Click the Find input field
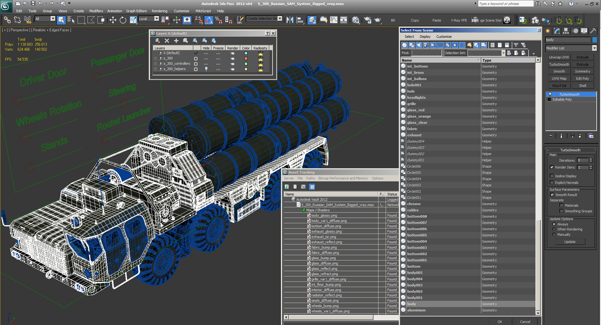Viewport: 601px width, 325px height. 426,53
